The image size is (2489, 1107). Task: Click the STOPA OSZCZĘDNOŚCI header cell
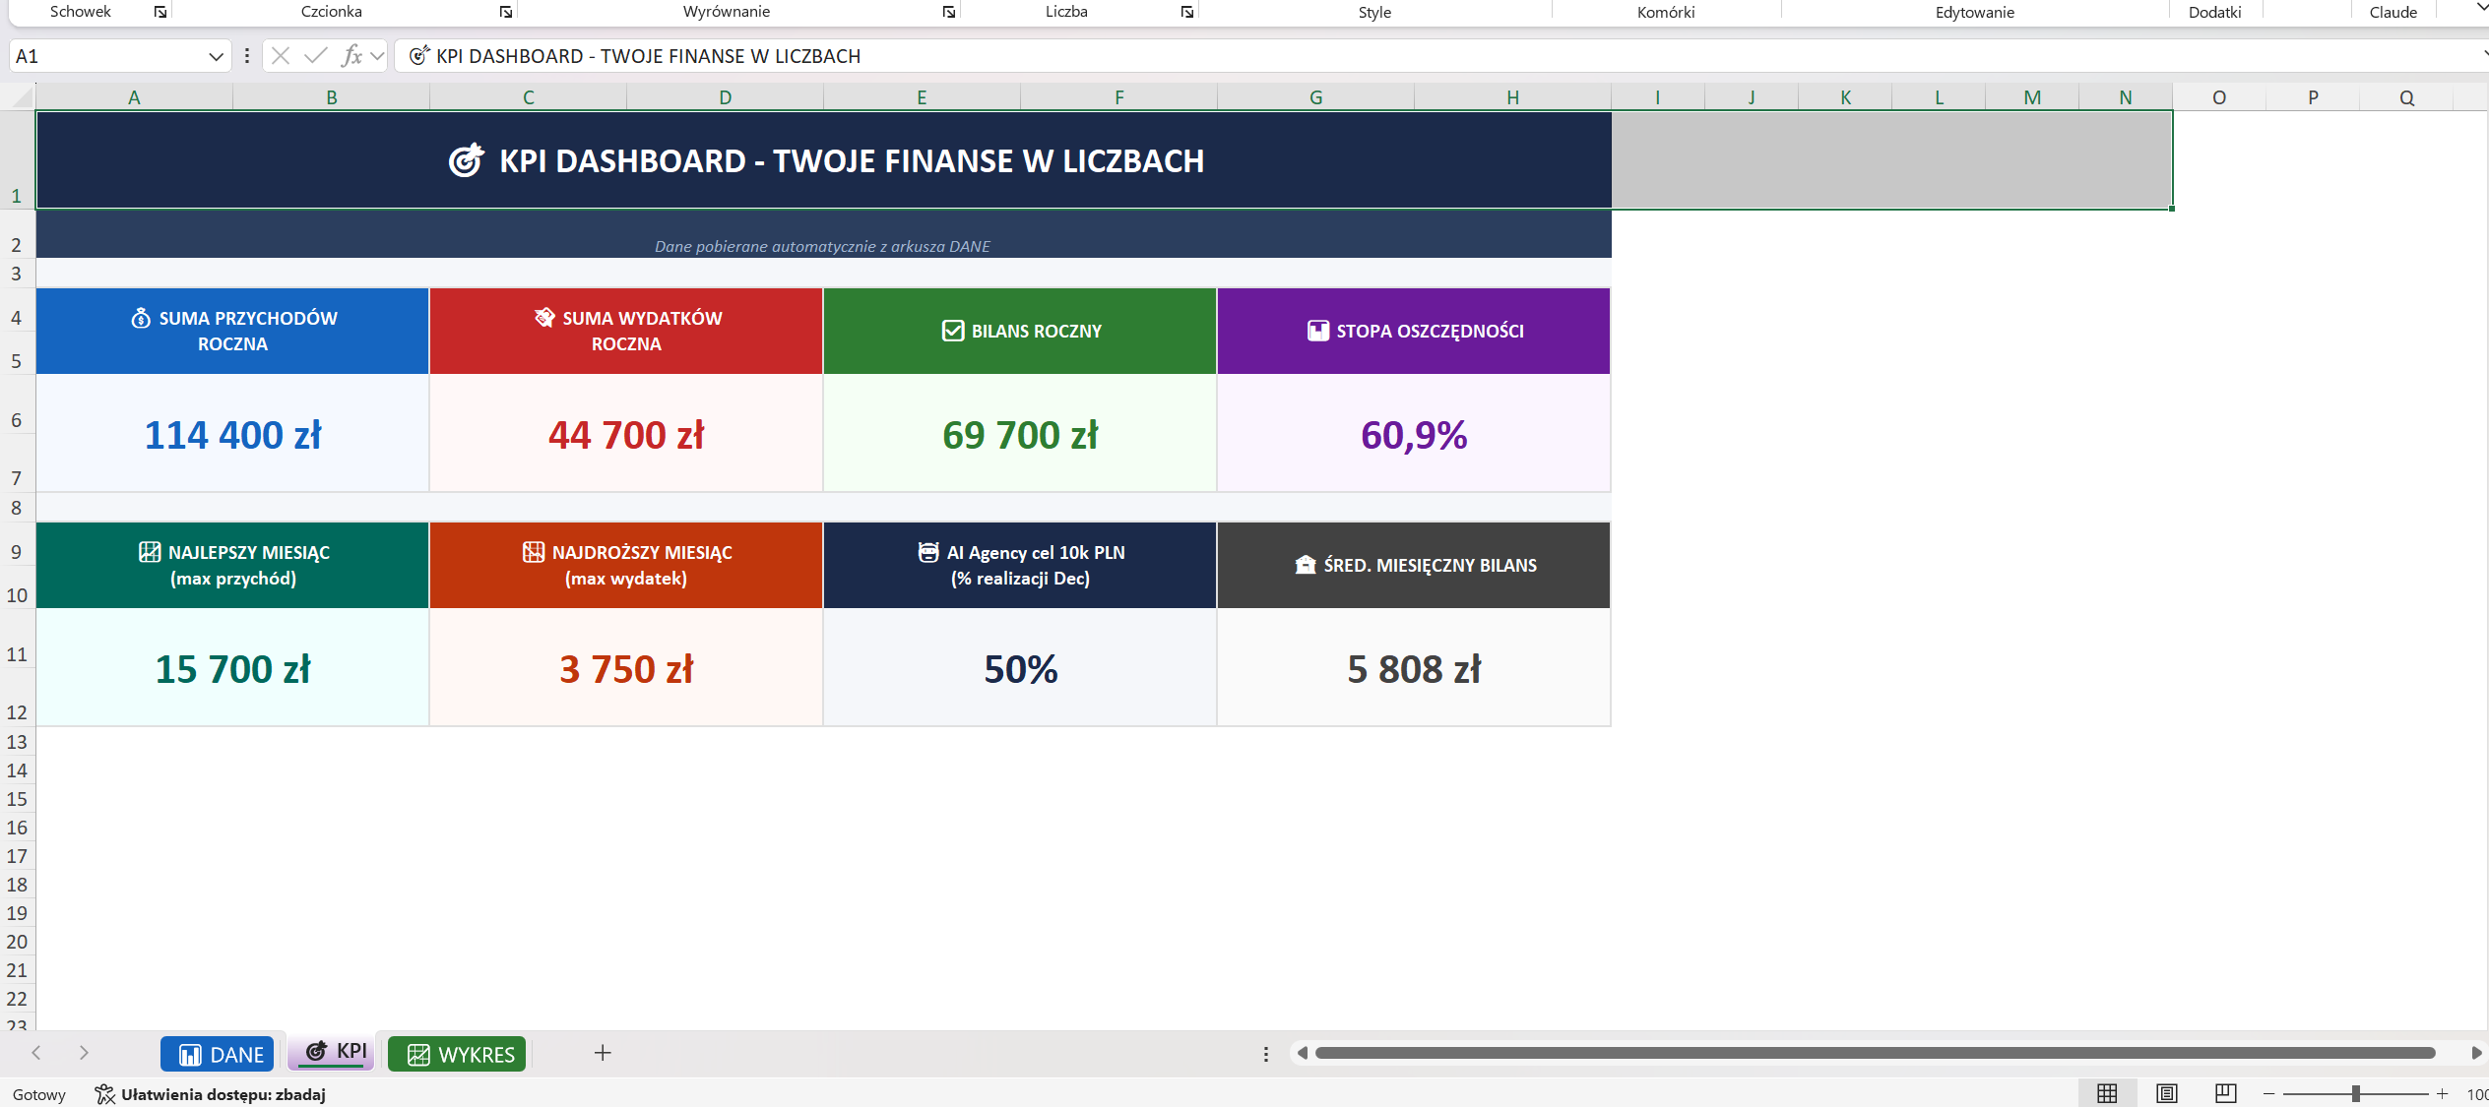1414,331
